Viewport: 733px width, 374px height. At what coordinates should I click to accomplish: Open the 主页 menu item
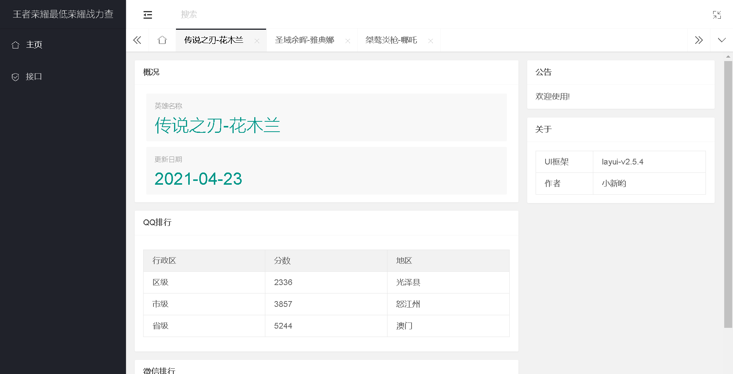[34, 45]
